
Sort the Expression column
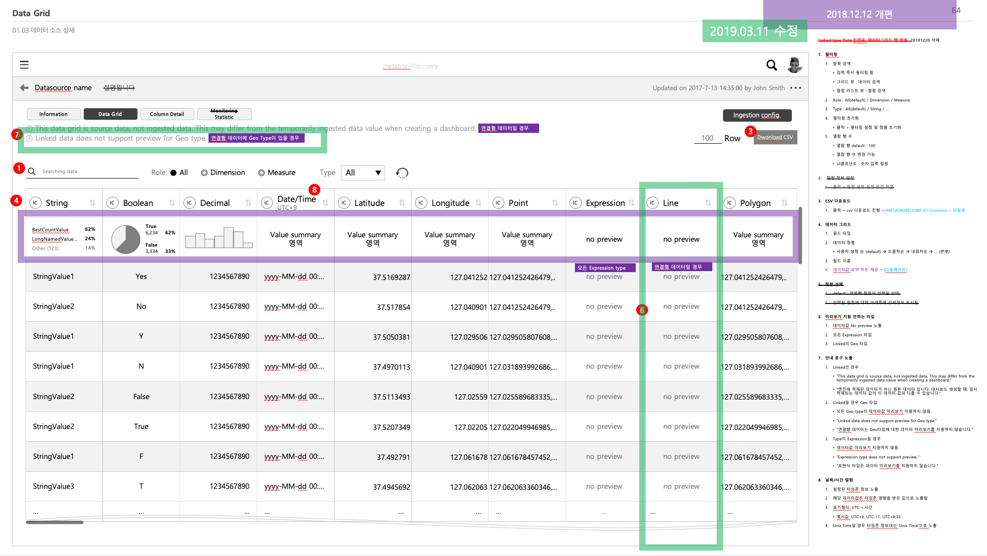[x=632, y=203]
